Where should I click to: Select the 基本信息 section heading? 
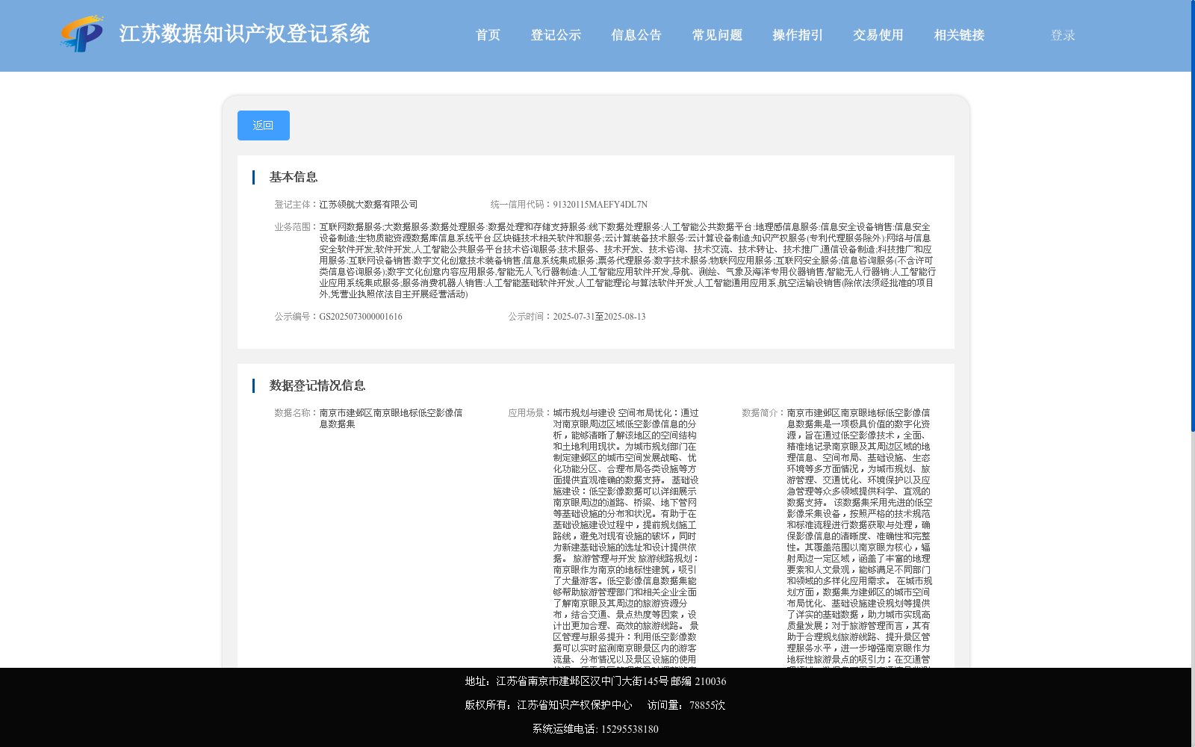pyautogui.click(x=294, y=177)
